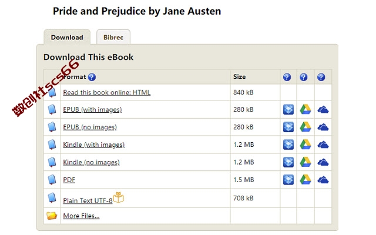Screen dimensions: 376x235
Task: Save EPUB (no images) to Google Drive
Action: click(305, 127)
